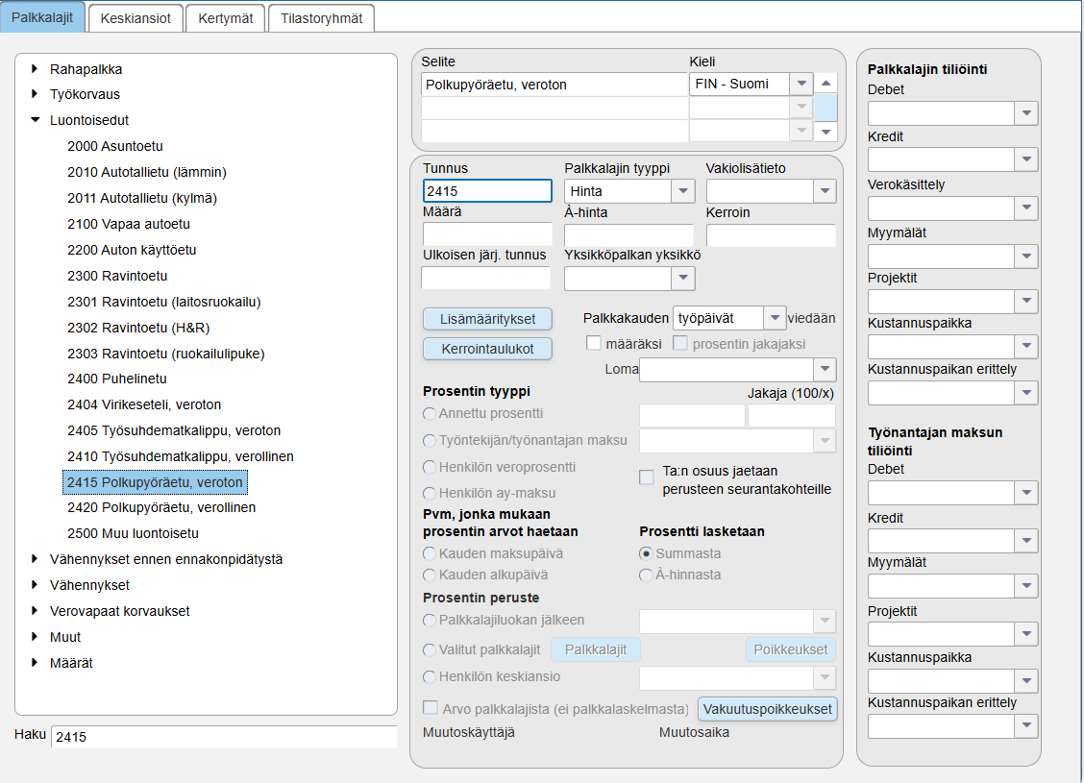Open the Verokäsittely dropdown
Image resolution: width=1084 pixels, height=783 pixels.
pyautogui.click(x=1026, y=208)
